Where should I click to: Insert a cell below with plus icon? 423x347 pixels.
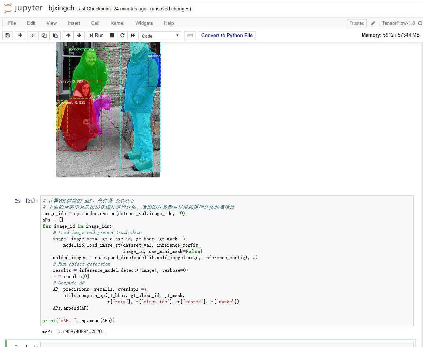(20, 36)
